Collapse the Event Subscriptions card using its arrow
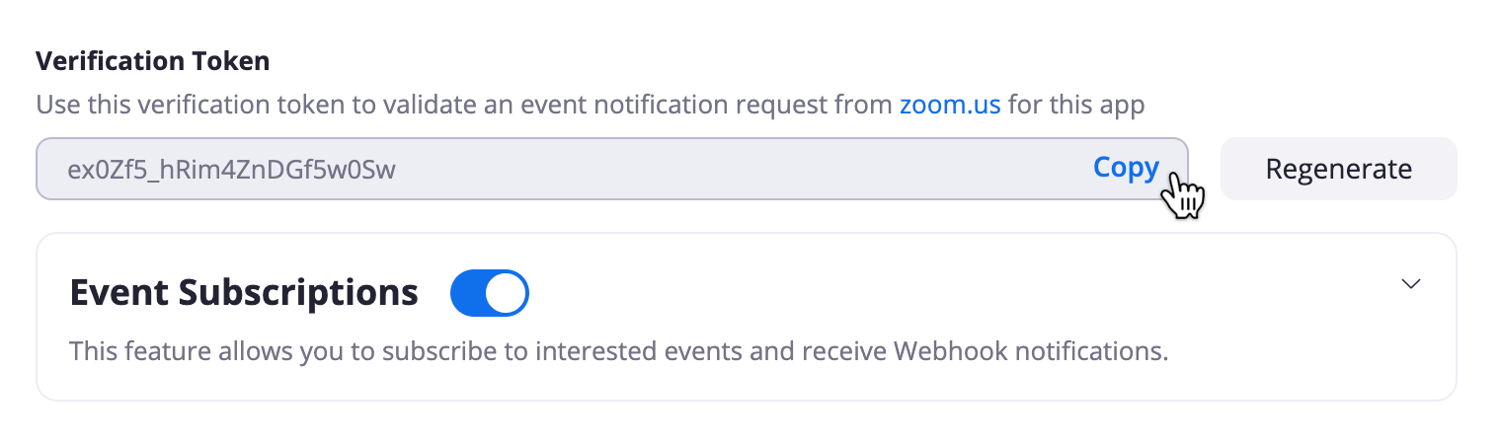 click(1411, 283)
